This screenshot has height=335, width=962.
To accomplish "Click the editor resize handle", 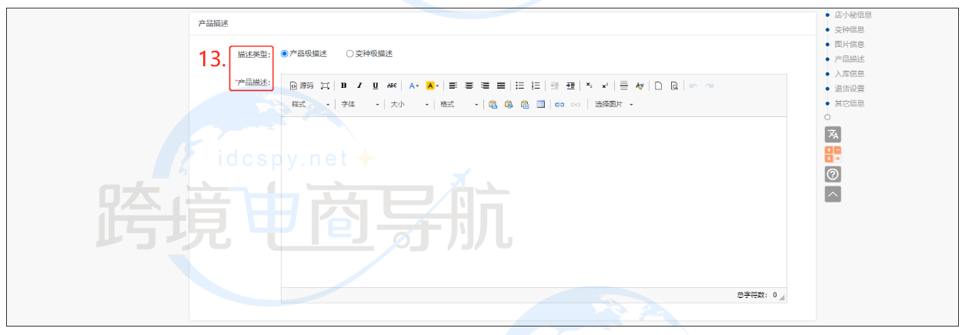I will pos(783,298).
